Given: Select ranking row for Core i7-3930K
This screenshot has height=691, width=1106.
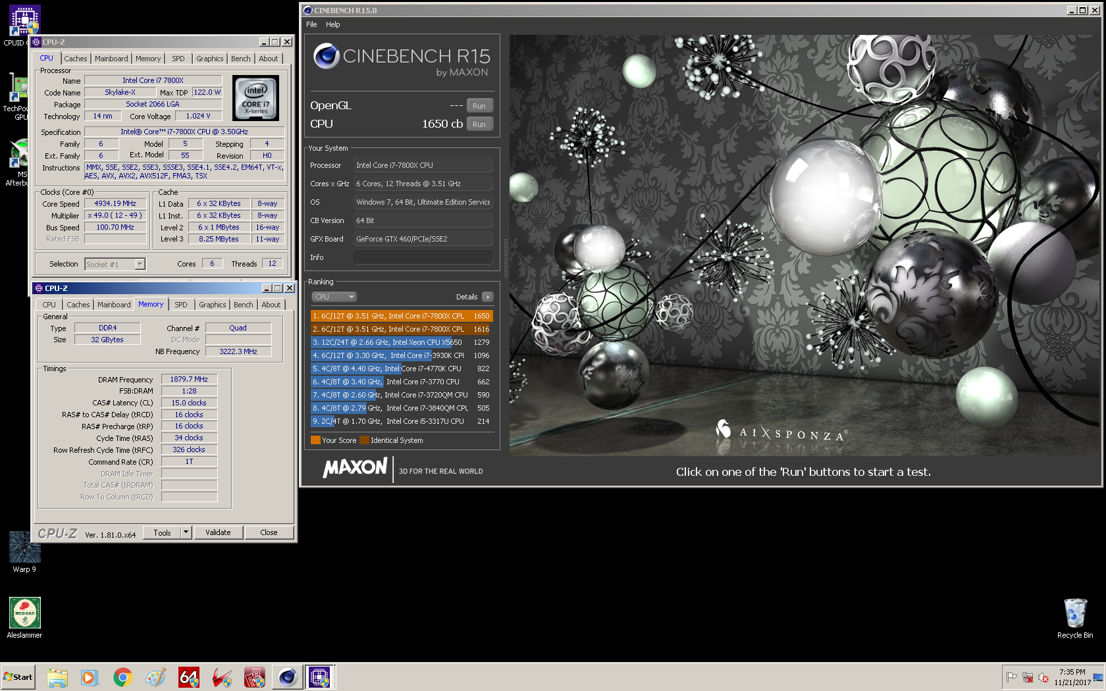Looking at the screenshot, I should (x=402, y=355).
